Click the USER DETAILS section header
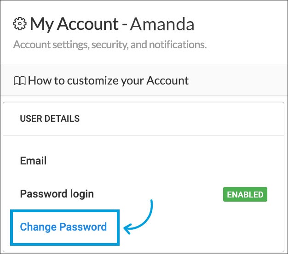Screen dimensions: 288x254 click(x=50, y=119)
